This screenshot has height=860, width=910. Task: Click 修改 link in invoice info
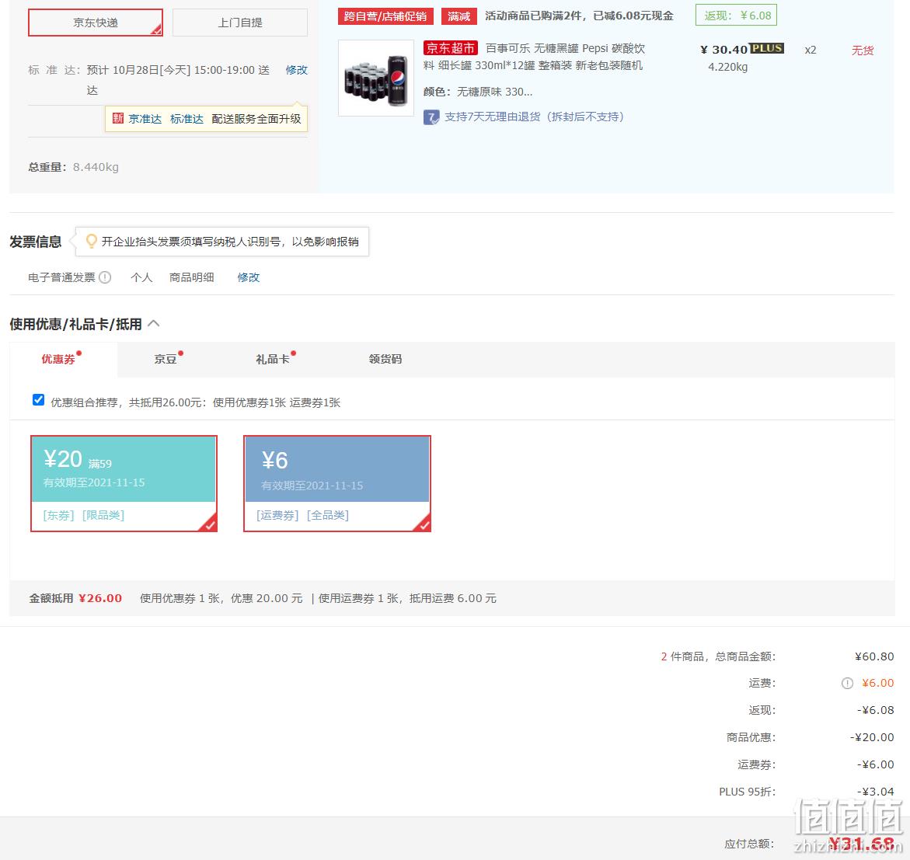(x=249, y=277)
